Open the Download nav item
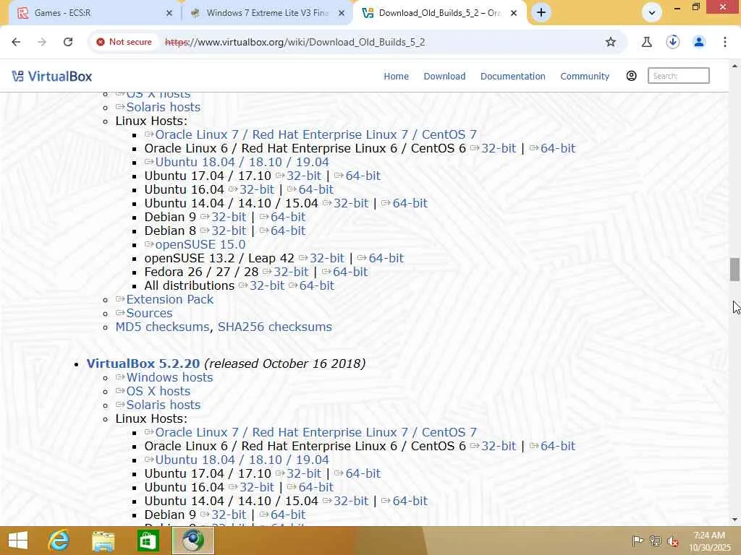Viewport: 741px width, 555px height. pyautogui.click(x=444, y=76)
